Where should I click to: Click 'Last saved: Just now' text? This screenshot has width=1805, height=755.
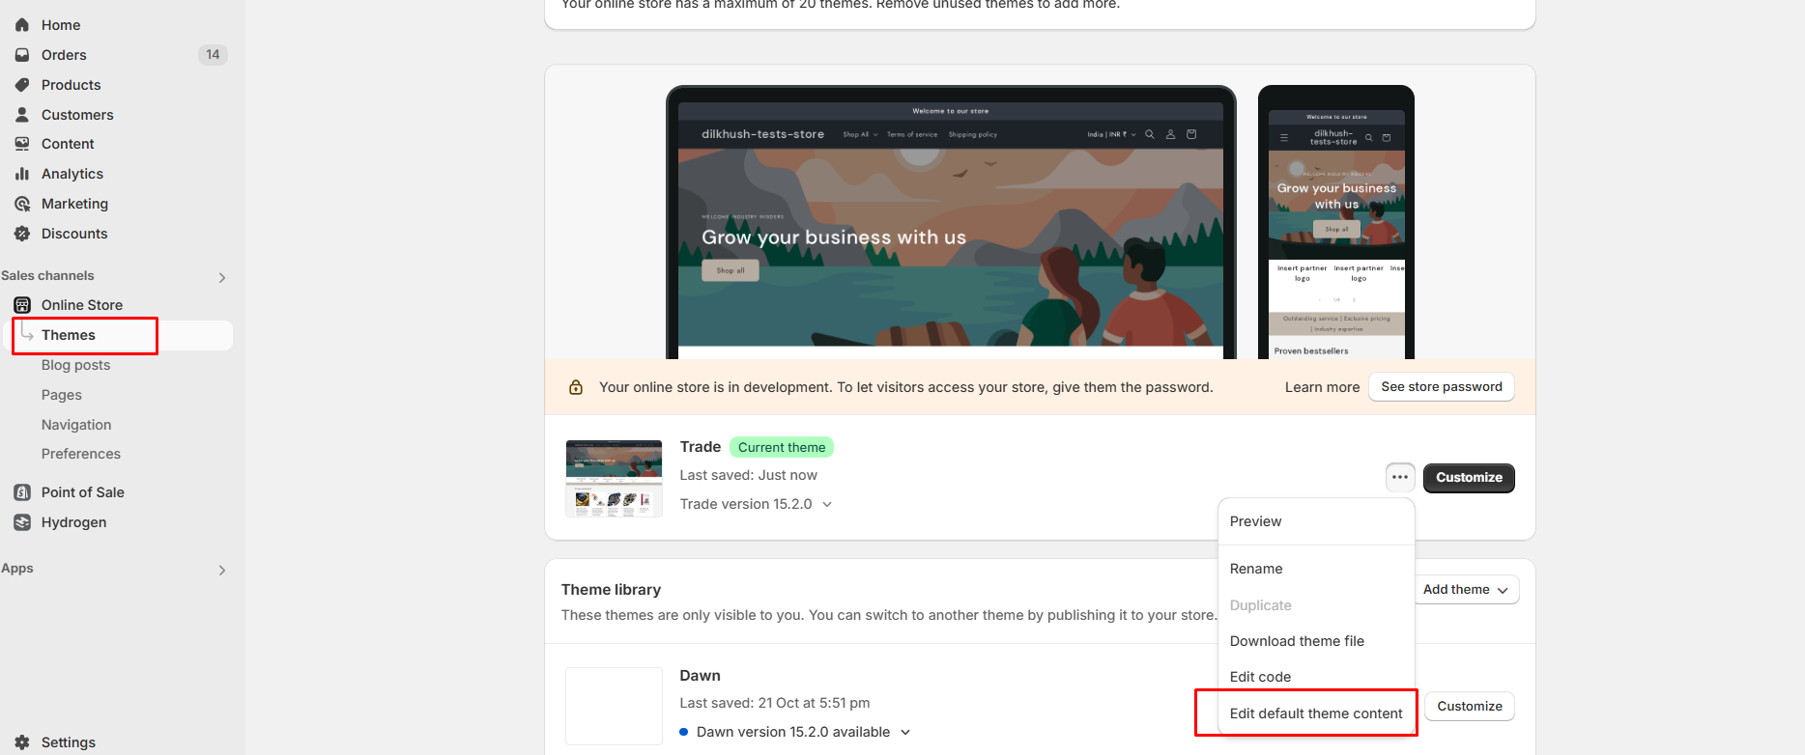(748, 475)
